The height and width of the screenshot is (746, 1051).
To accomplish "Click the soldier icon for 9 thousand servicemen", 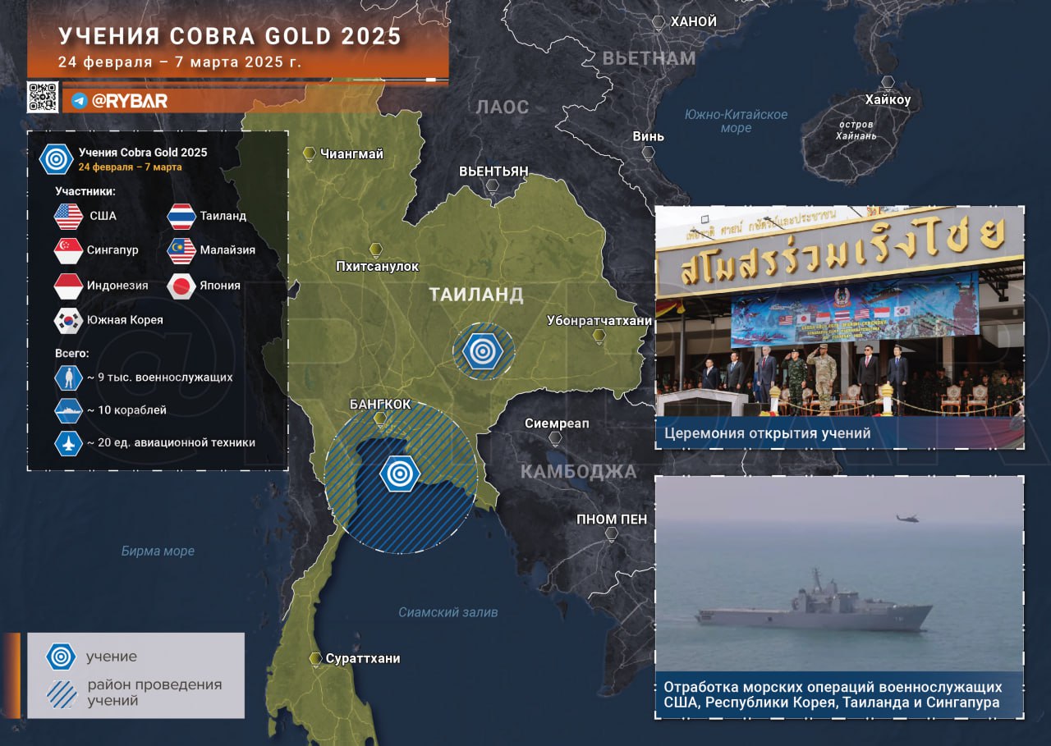I will point(67,378).
